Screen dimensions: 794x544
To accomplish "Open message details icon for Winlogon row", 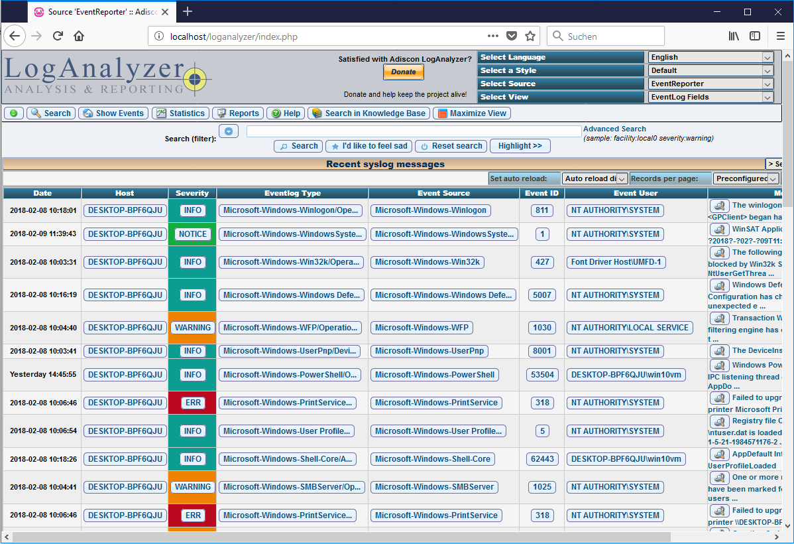I will (x=718, y=206).
